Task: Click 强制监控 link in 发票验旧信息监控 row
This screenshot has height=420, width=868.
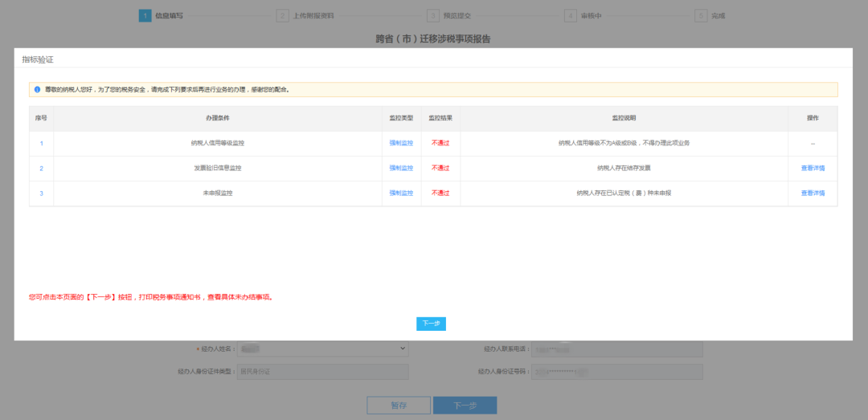Action: pyautogui.click(x=401, y=168)
